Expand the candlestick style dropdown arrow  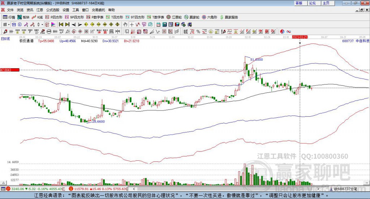pyautogui.click(x=42, y=25)
